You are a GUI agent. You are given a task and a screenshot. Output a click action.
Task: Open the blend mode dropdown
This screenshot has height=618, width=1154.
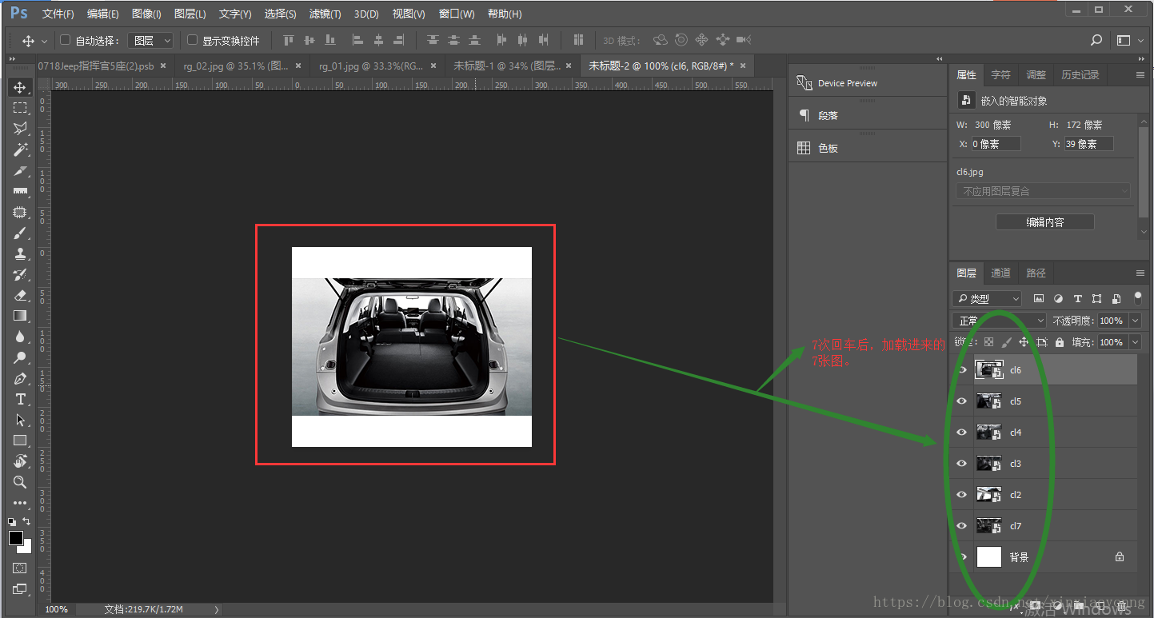tap(1000, 321)
